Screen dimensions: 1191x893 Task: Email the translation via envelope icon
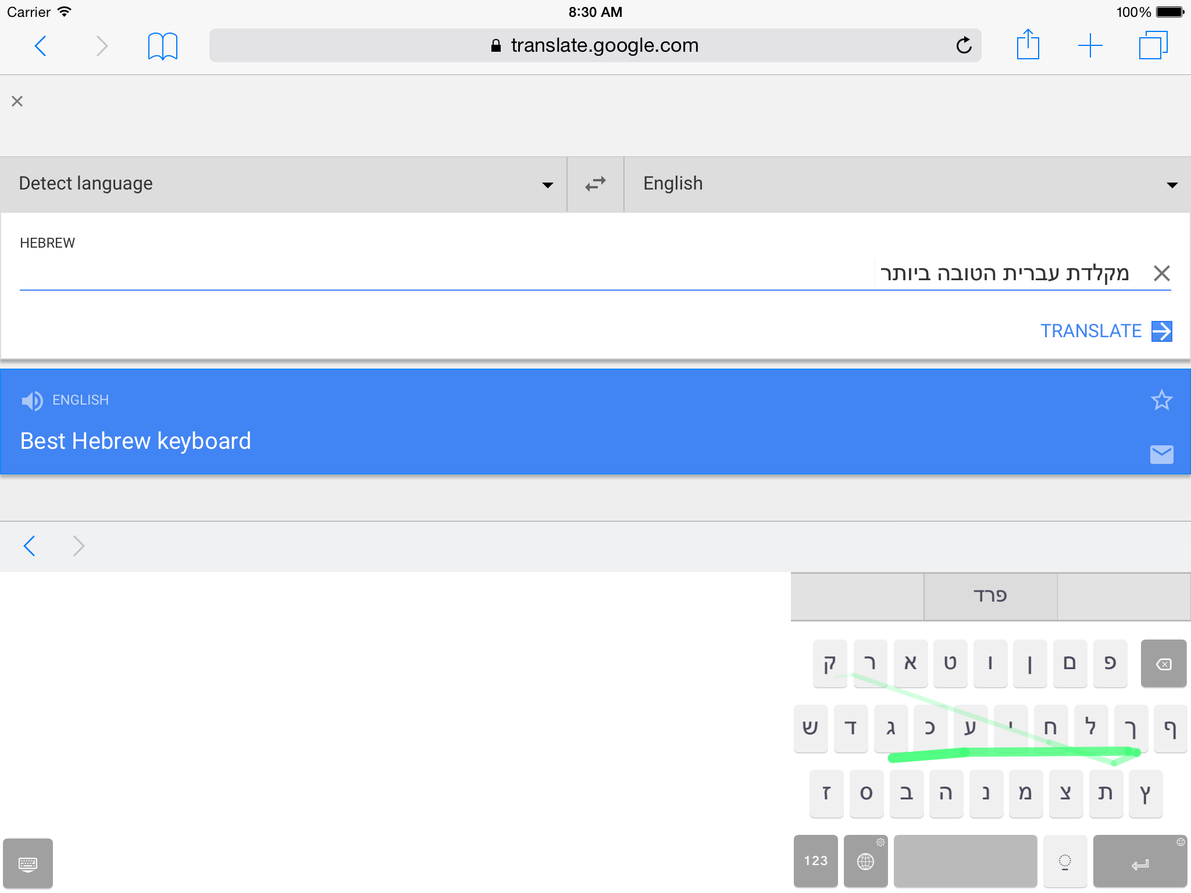[x=1161, y=454]
